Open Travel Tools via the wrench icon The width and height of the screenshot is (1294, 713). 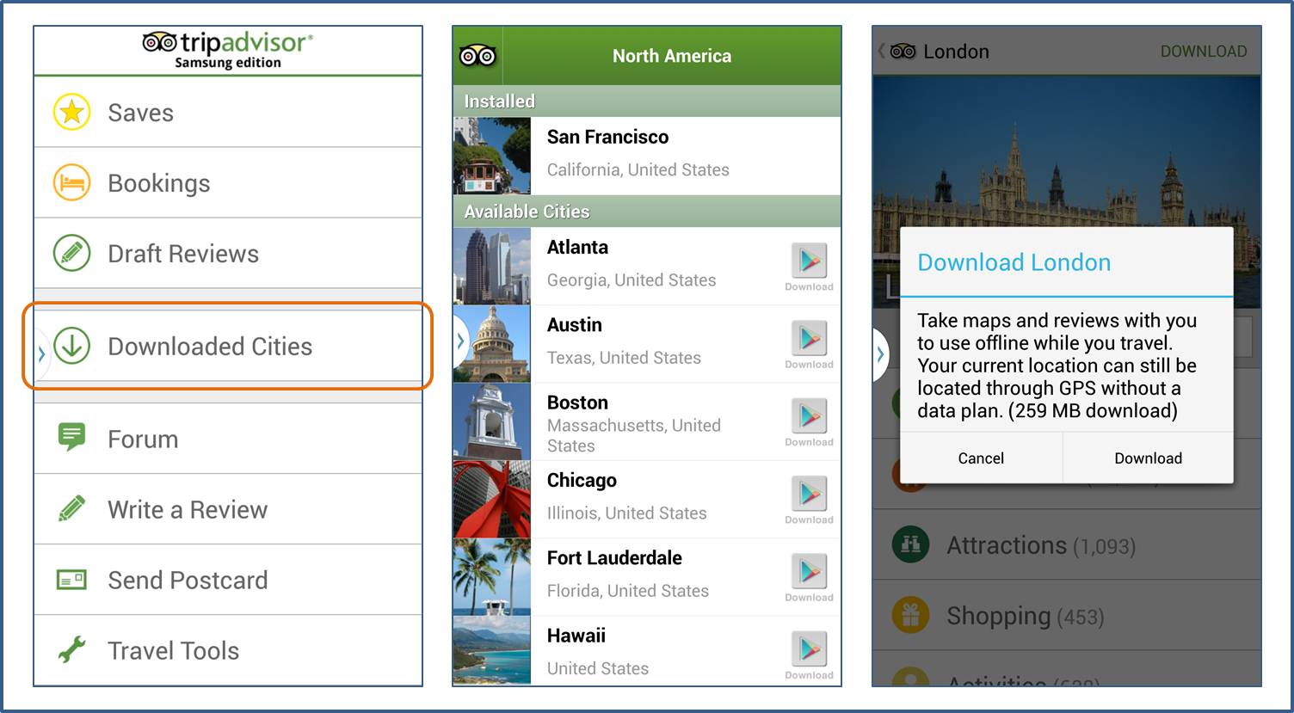coord(71,649)
